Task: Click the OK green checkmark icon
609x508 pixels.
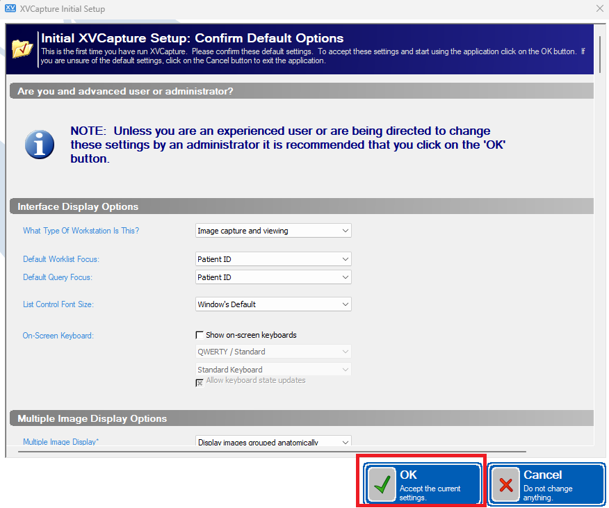Action: point(382,484)
